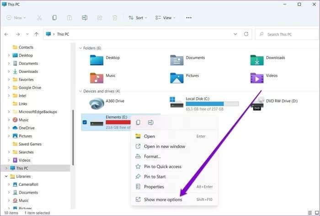Select Contacts in the navigation pane
The width and height of the screenshot is (320, 216).
[26, 47]
